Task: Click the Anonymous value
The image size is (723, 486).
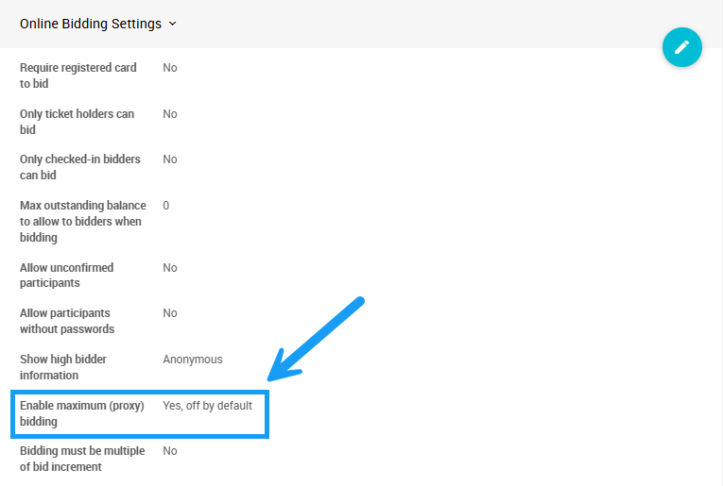Action: pyautogui.click(x=193, y=360)
